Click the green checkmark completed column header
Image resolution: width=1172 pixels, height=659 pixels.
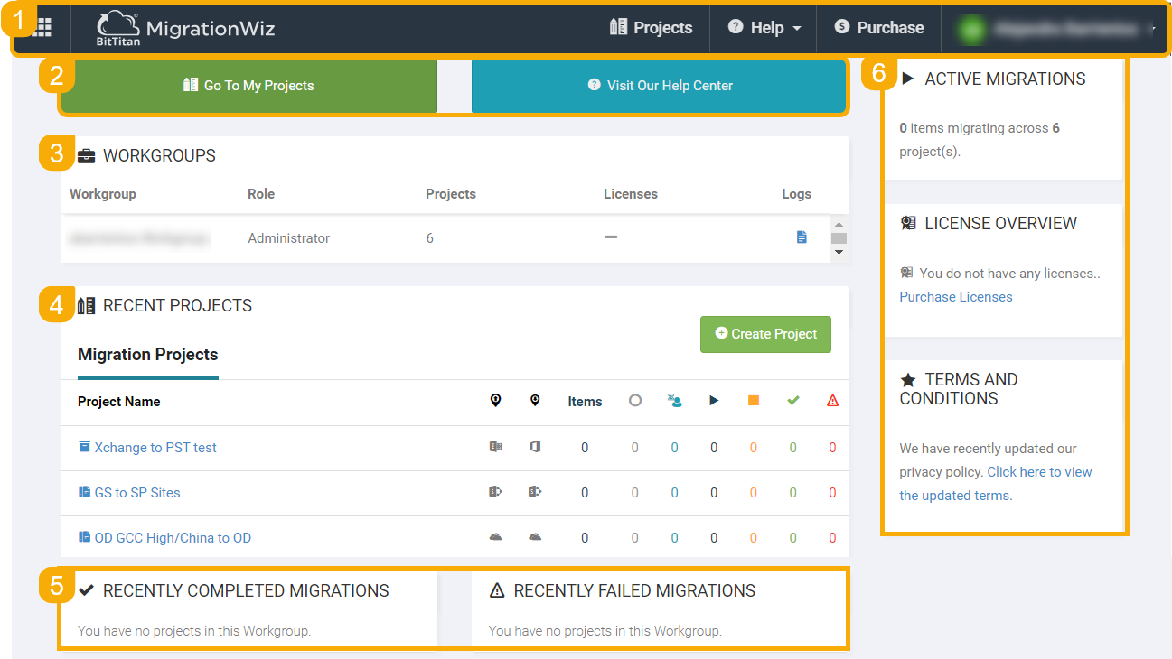point(792,400)
